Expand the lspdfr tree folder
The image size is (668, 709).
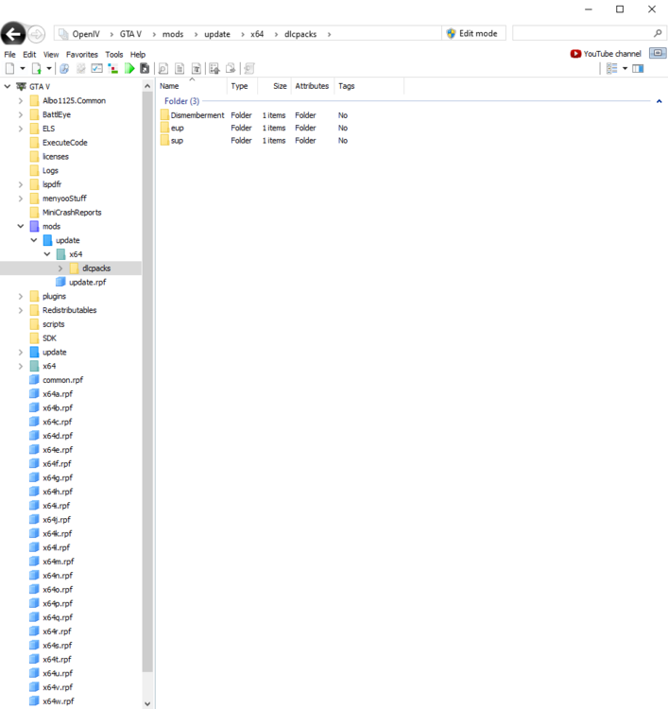coord(21,184)
